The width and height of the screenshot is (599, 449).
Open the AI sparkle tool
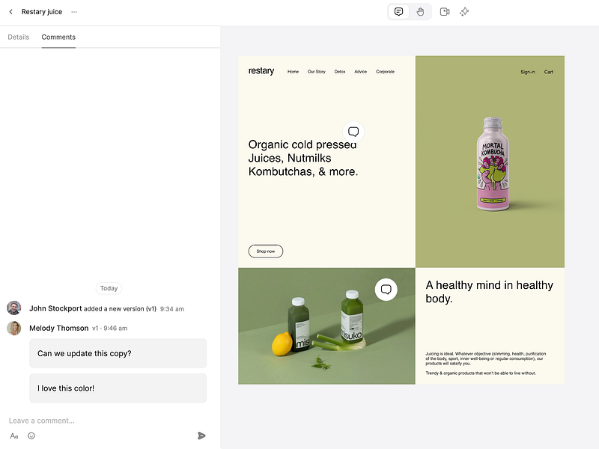click(464, 12)
